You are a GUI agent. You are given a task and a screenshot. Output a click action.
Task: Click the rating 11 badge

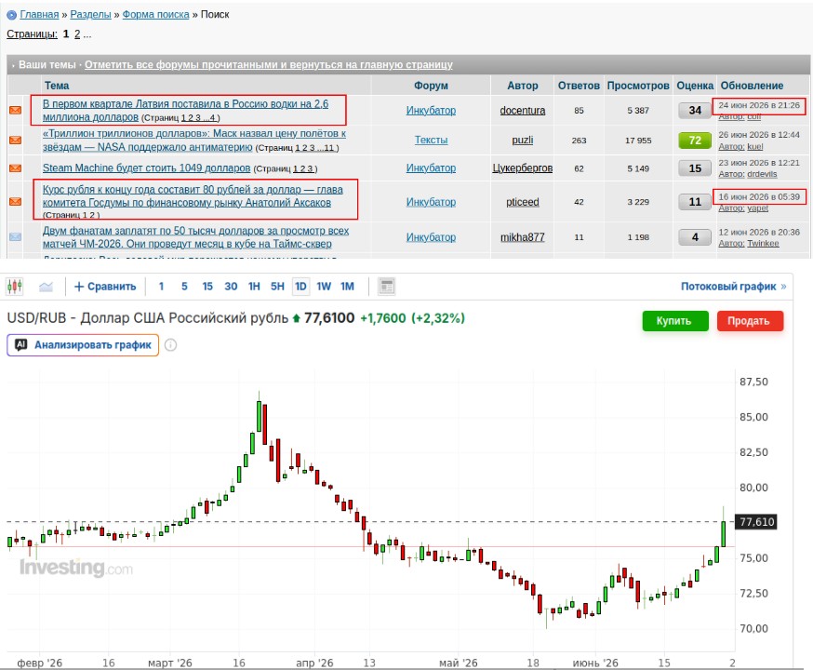pos(695,202)
